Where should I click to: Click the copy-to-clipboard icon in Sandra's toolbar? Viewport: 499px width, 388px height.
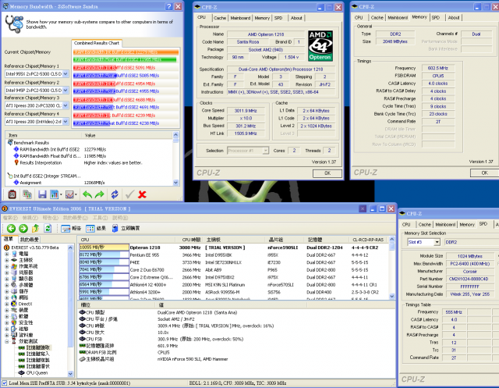(27, 194)
